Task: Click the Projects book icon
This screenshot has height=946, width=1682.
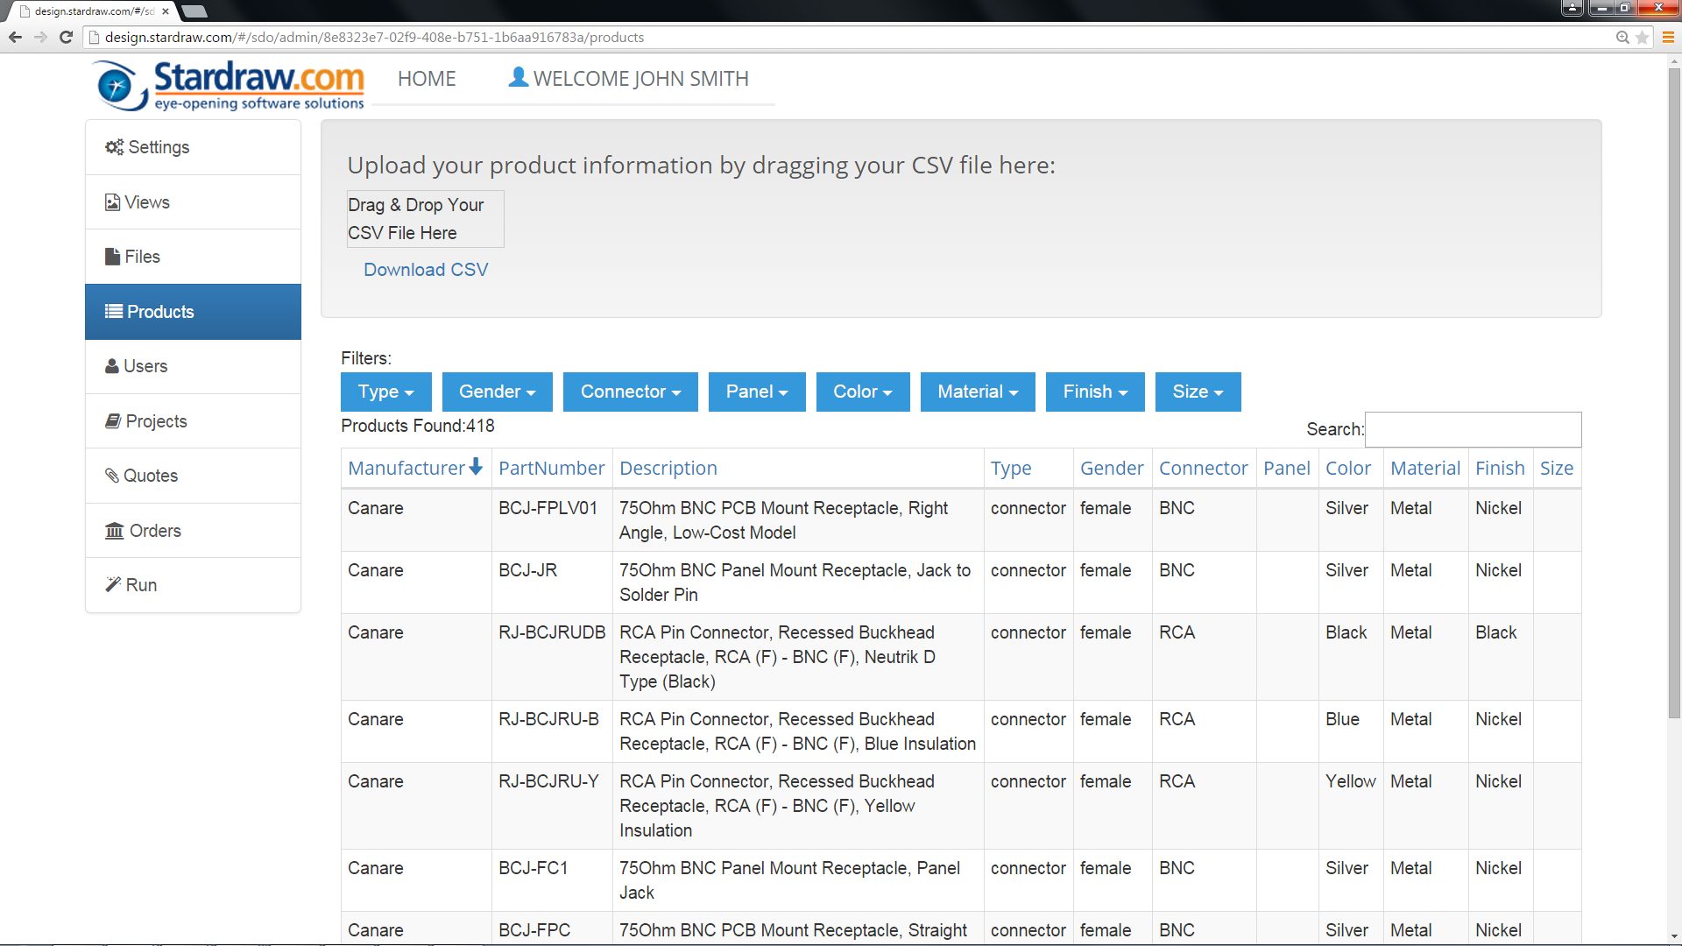Action: click(x=113, y=421)
